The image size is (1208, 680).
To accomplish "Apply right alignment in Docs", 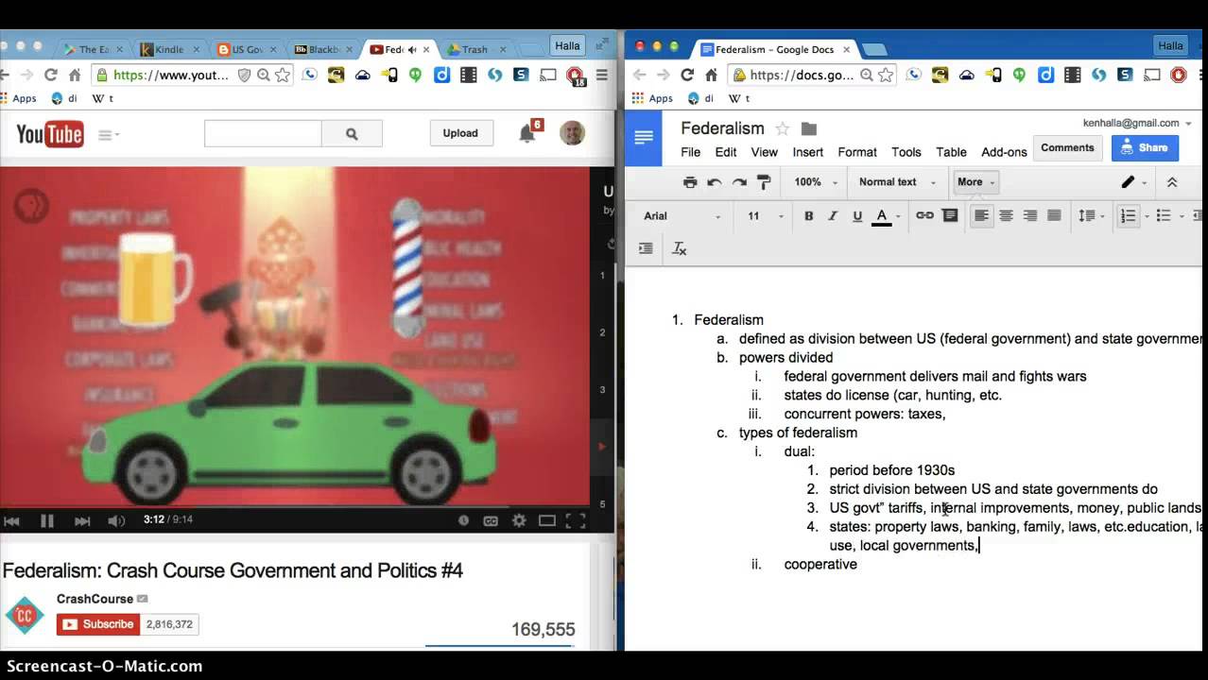I will click(1030, 215).
